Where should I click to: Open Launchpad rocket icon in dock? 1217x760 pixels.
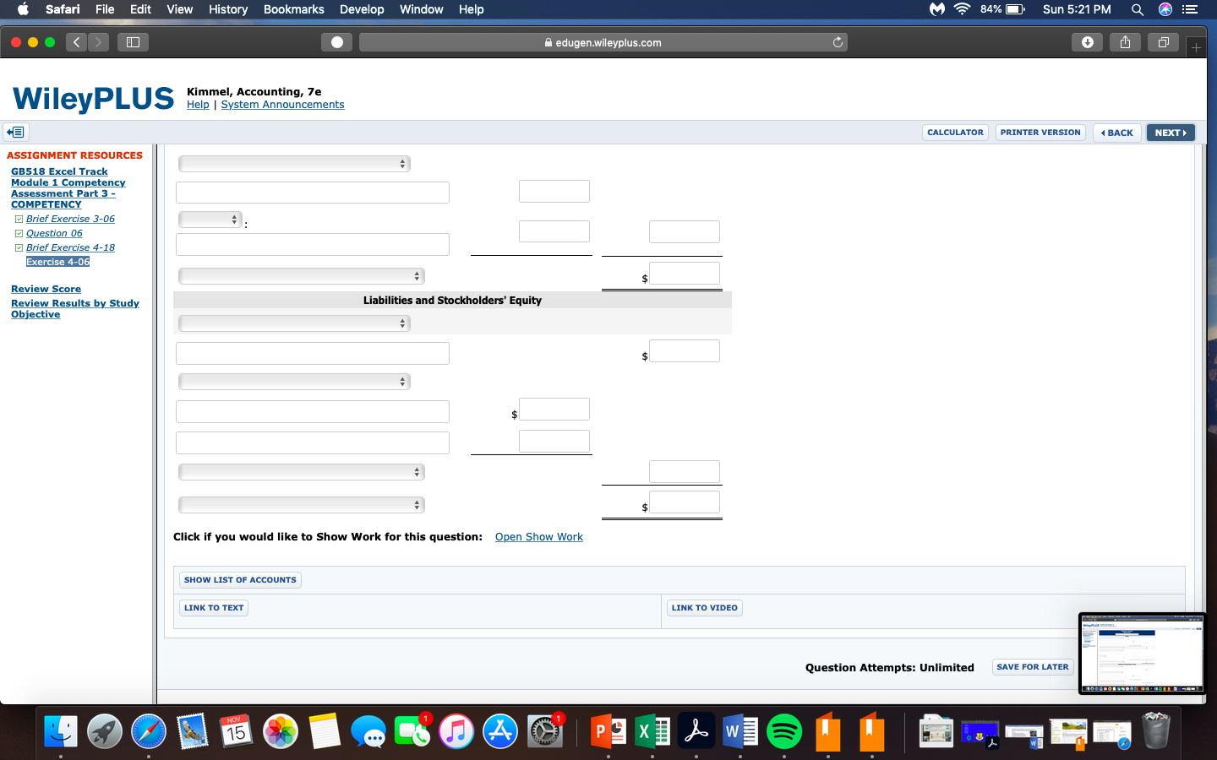pyautogui.click(x=105, y=731)
